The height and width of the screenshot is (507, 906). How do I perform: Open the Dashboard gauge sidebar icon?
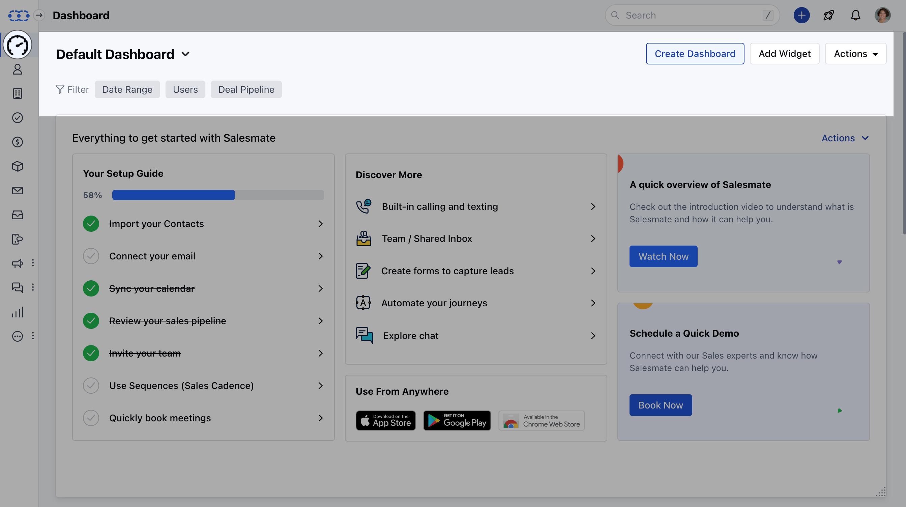pyautogui.click(x=18, y=45)
